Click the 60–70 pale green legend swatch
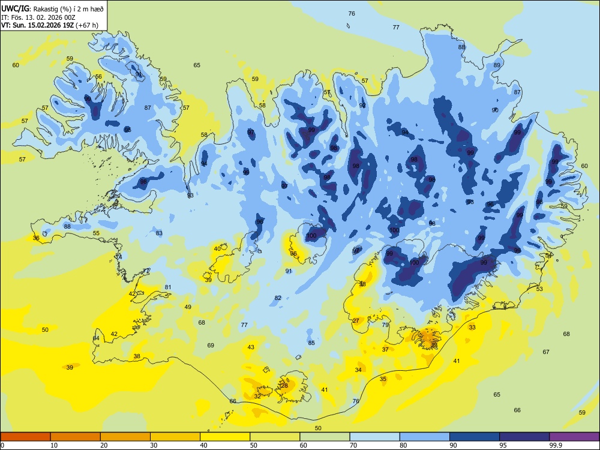This screenshot has height=450, width=600. (325, 437)
